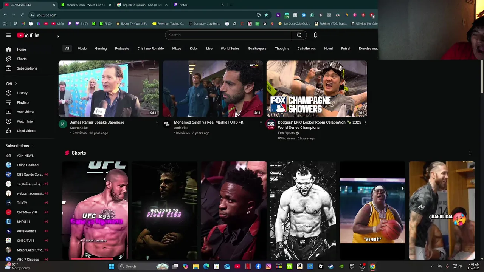Select the Calisthenics filter chip

[x=307, y=49]
